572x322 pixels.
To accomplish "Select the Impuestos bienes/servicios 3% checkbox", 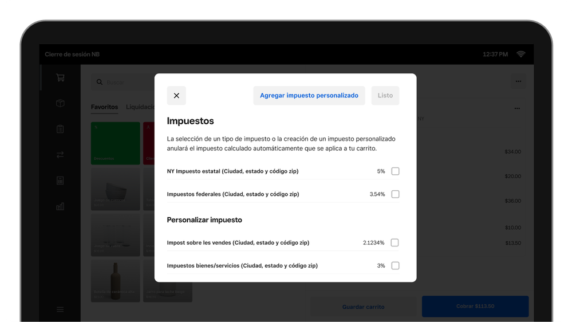I will click(x=395, y=266).
